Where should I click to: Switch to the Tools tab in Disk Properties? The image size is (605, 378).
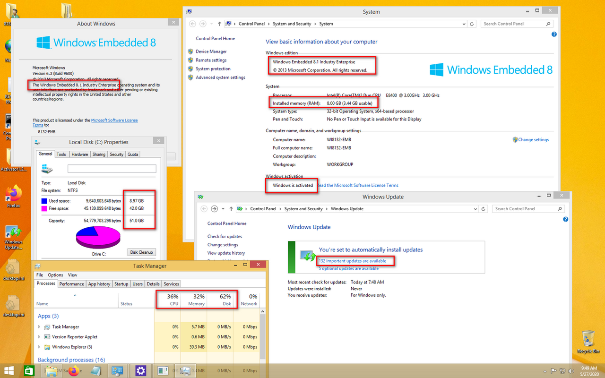(61, 154)
